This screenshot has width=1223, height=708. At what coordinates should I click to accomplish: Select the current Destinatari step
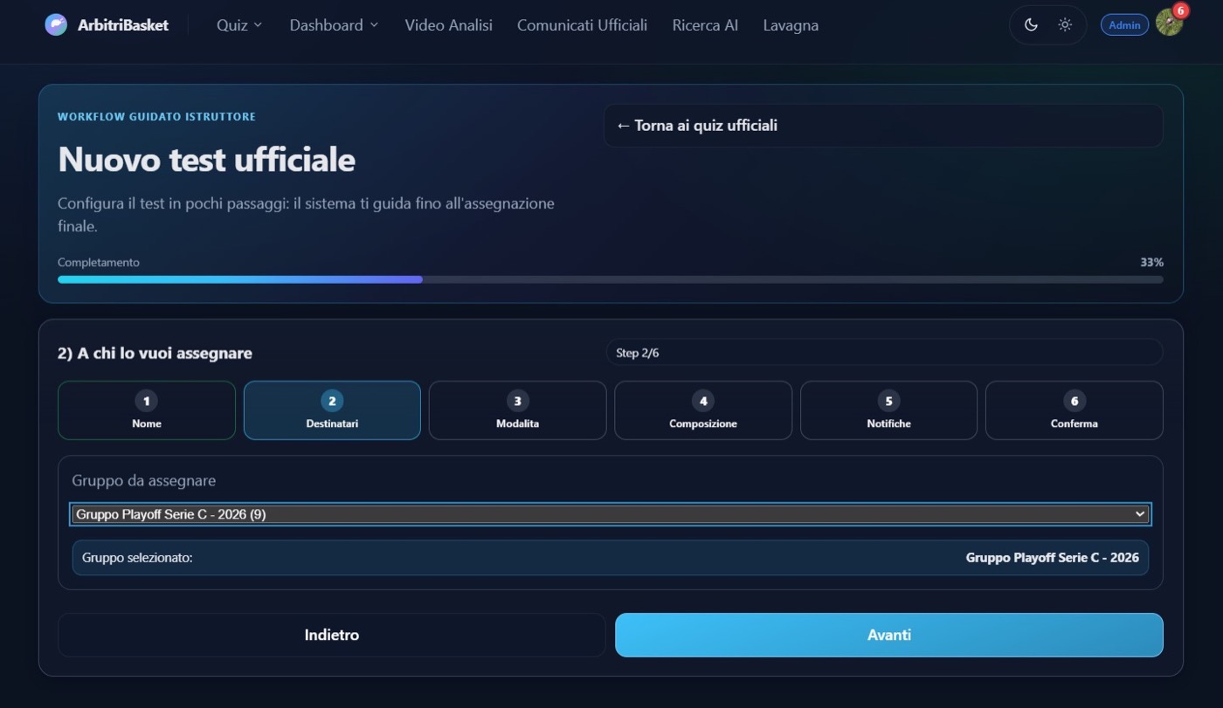tap(332, 410)
